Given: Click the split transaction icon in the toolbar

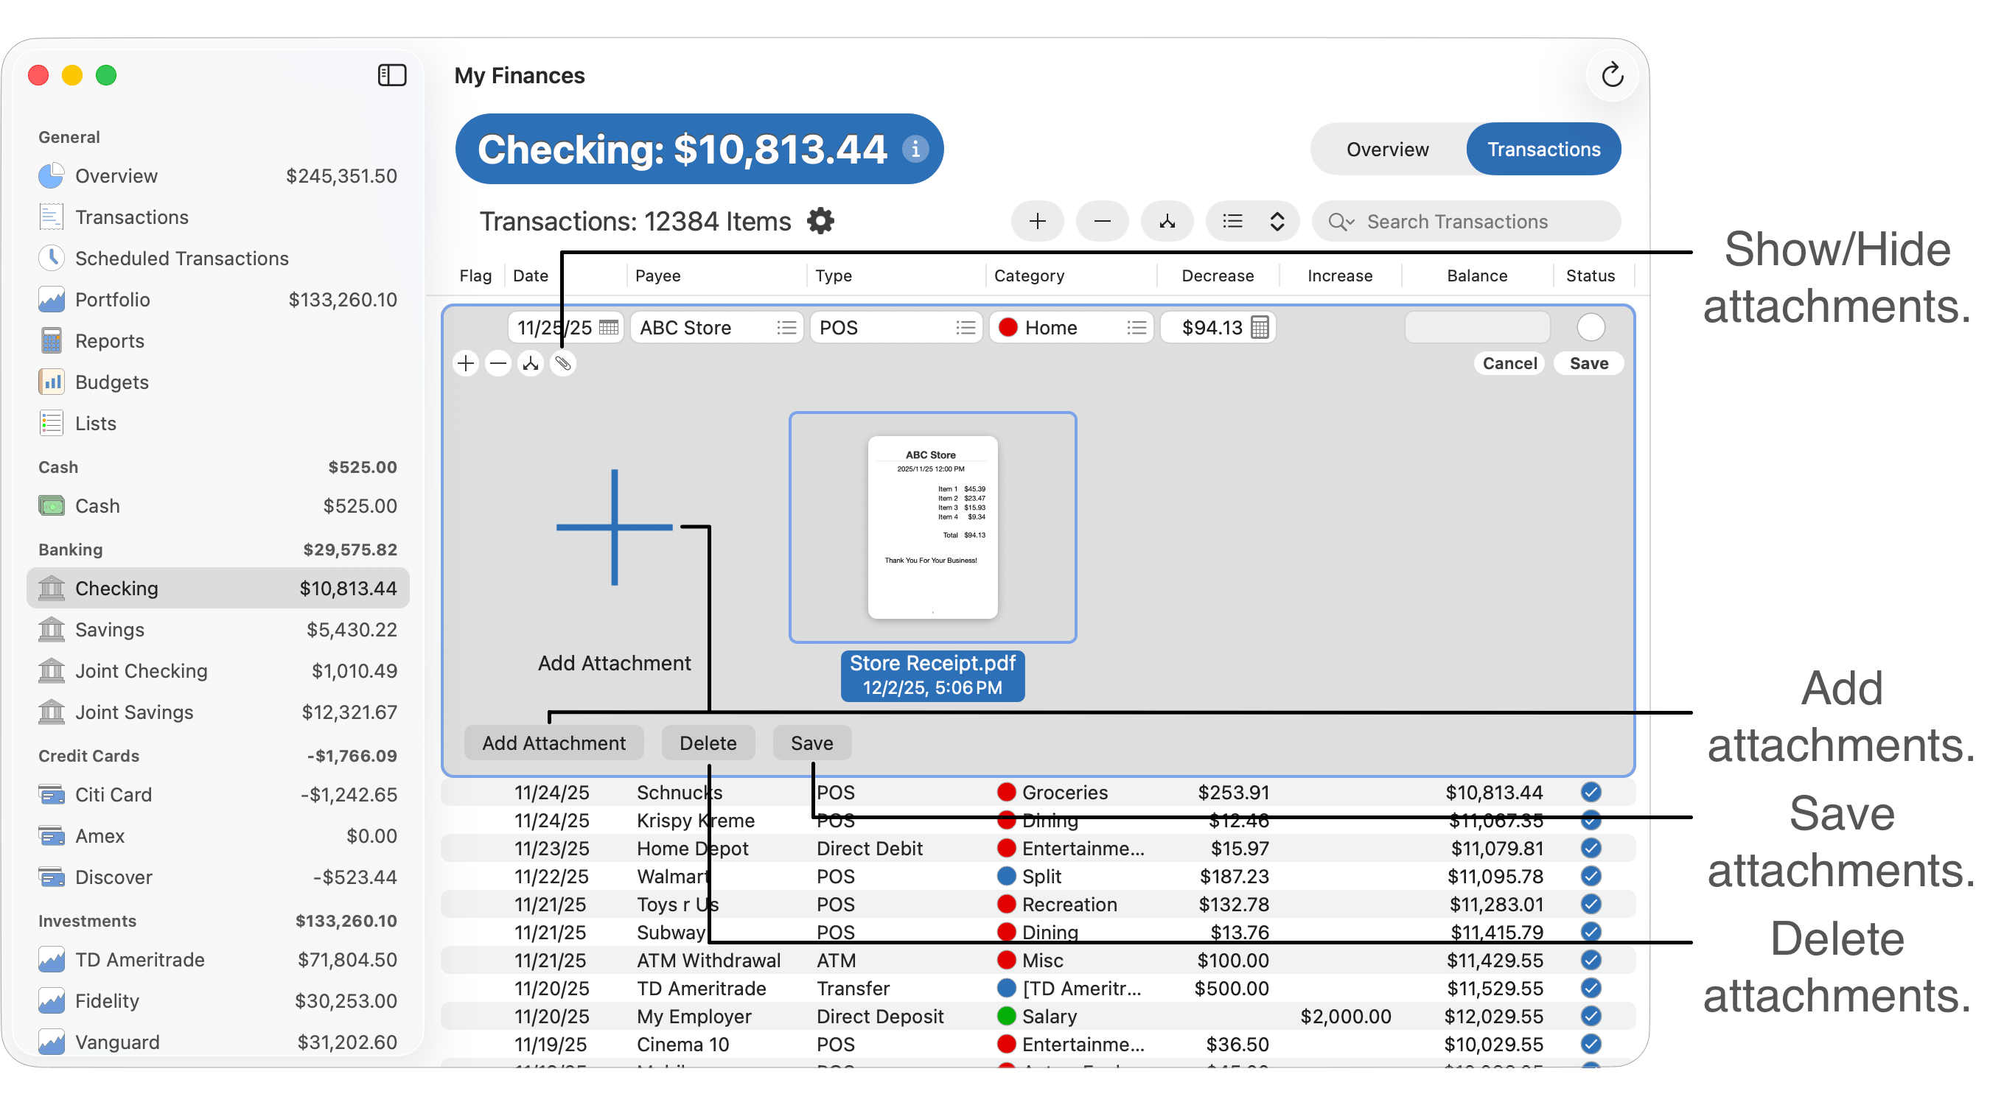Looking at the screenshot, I should tap(1167, 222).
